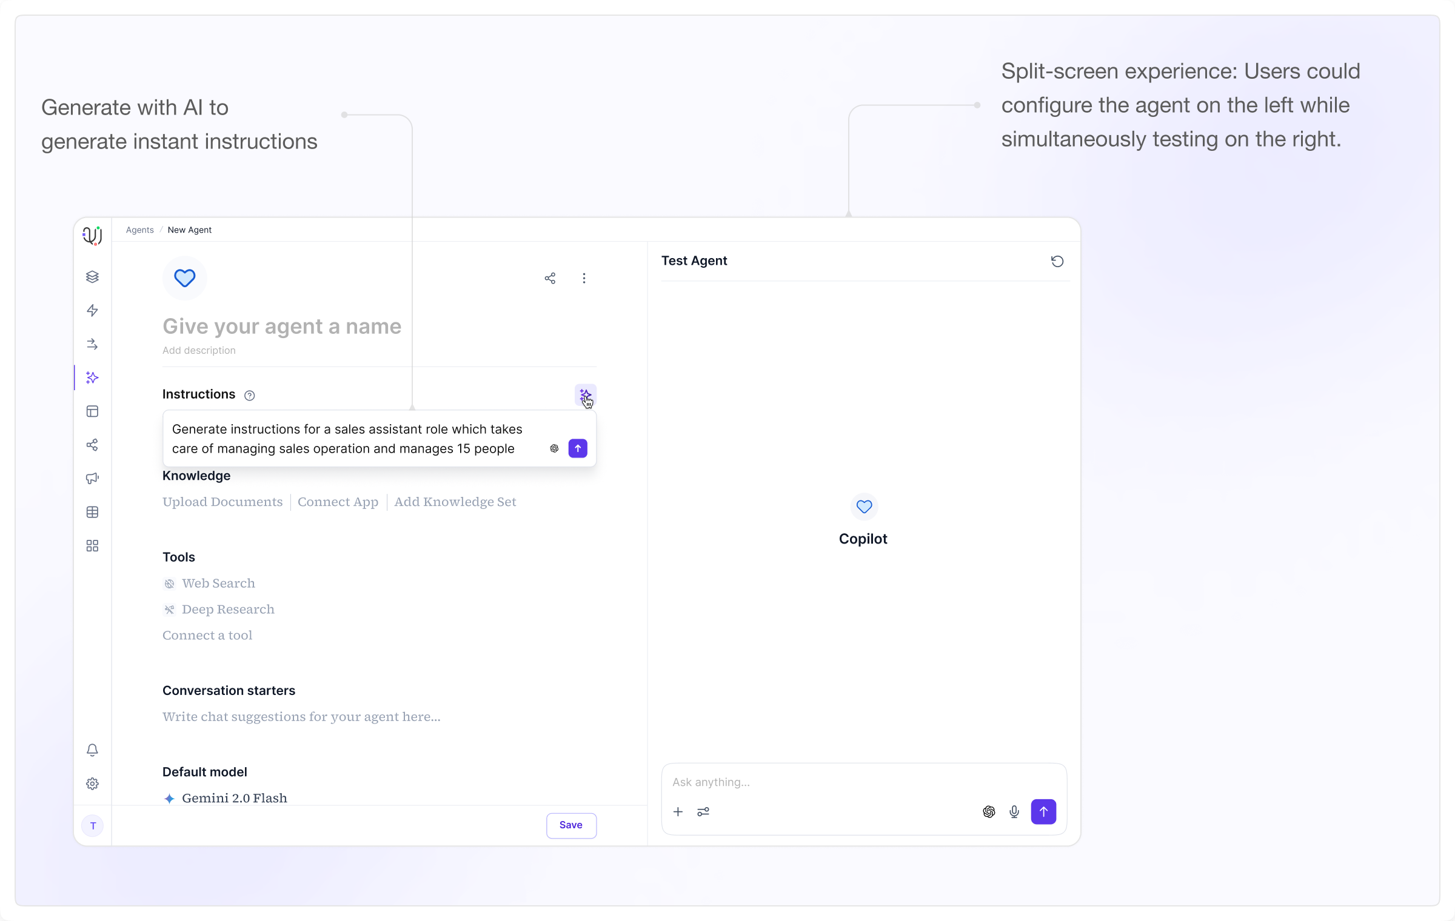Open the table grid sidebar icon
Viewport: 1455px width, 921px height.
pos(92,512)
